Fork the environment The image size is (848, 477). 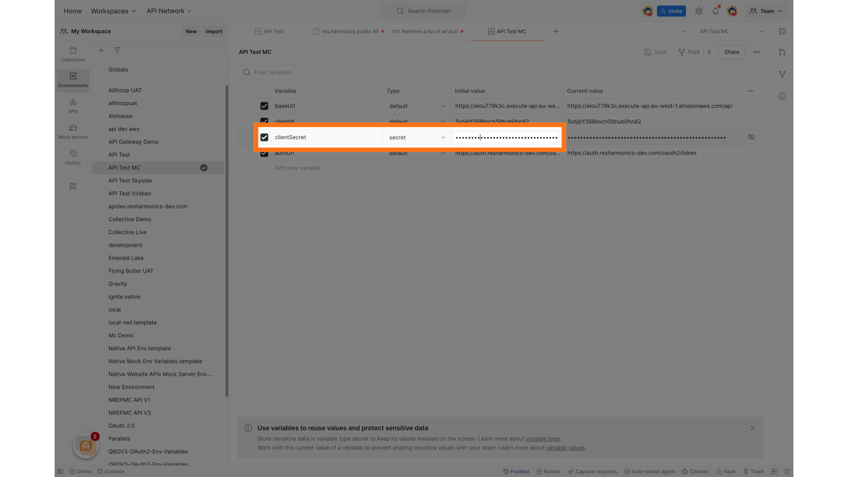point(689,52)
